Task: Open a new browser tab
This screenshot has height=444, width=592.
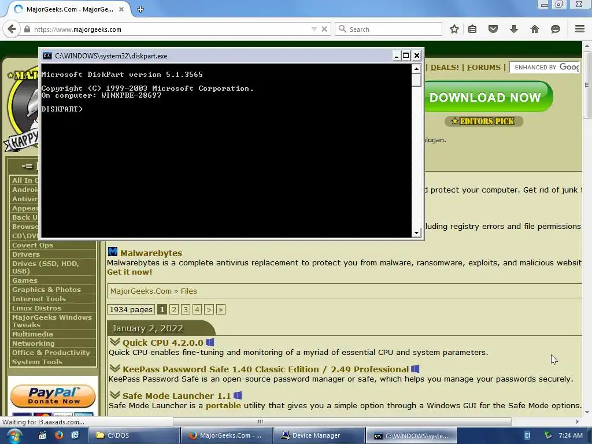Action: 140,9
